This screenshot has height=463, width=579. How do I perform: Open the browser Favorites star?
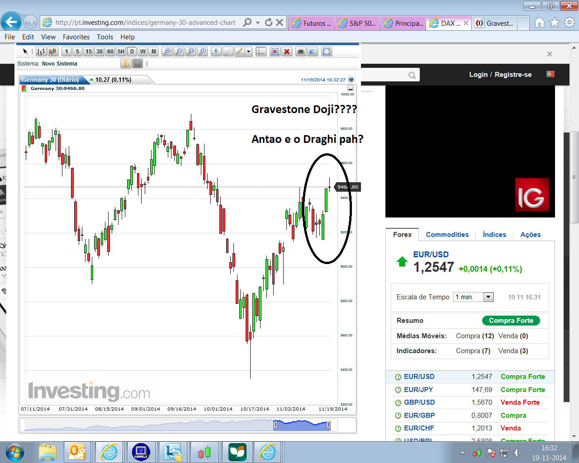[555, 23]
